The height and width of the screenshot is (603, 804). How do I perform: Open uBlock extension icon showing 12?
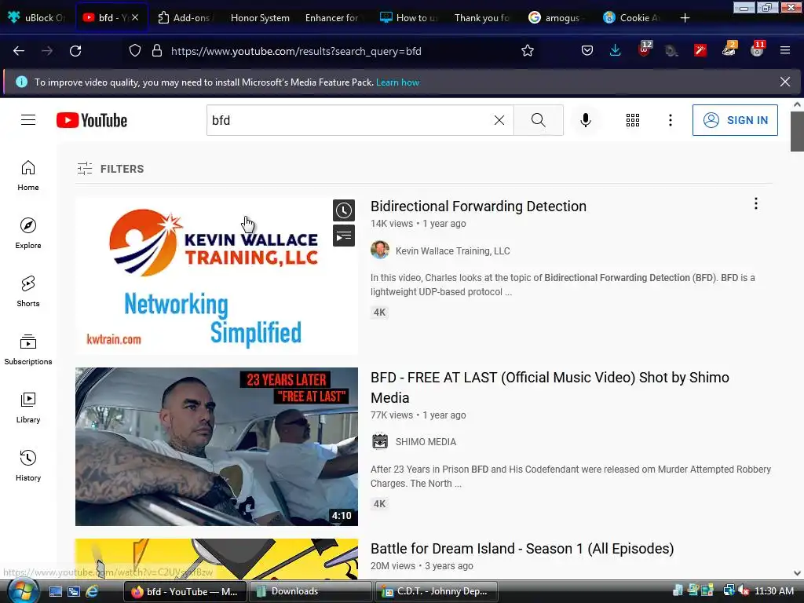[x=644, y=49]
